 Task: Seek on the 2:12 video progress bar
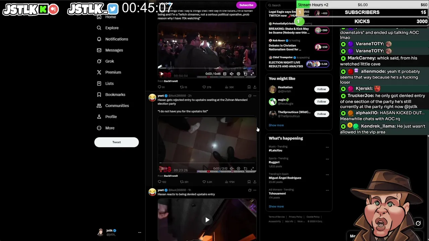pyautogui.click(x=207, y=163)
